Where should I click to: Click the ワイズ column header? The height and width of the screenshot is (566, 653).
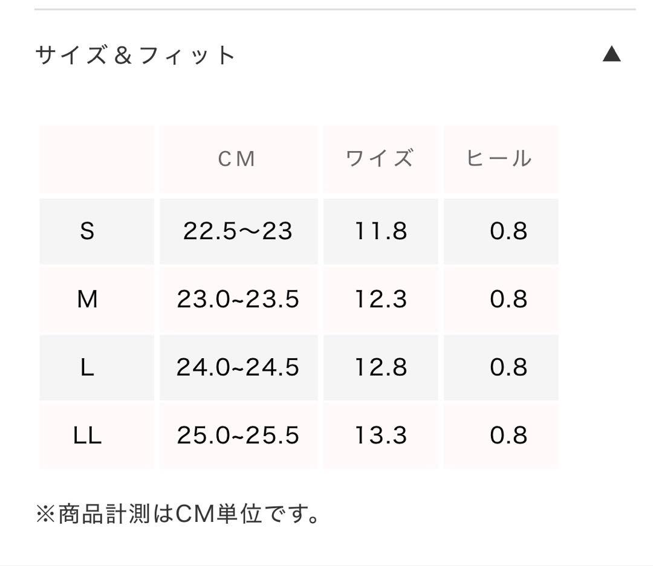(x=380, y=158)
